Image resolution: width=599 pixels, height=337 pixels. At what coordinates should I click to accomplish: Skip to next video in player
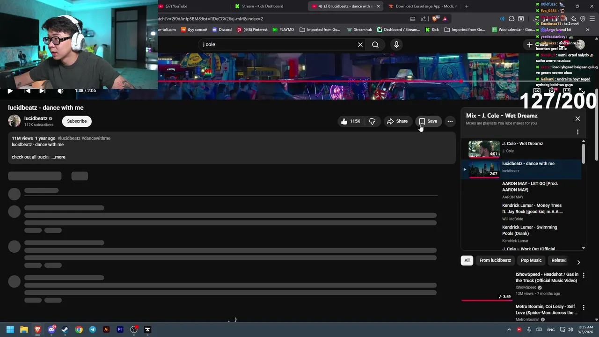coord(42,91)
